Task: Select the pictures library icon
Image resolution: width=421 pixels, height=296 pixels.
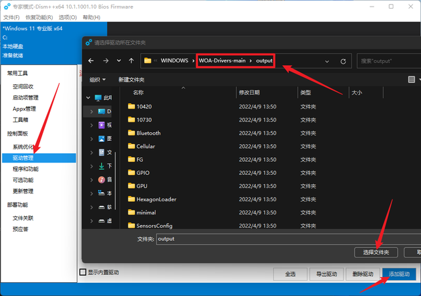Action: pos(101,139)
